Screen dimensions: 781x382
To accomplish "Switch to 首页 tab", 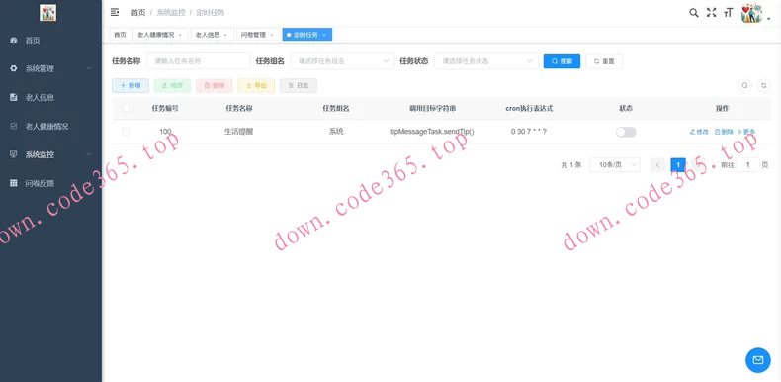I will (x=120, y=35).
